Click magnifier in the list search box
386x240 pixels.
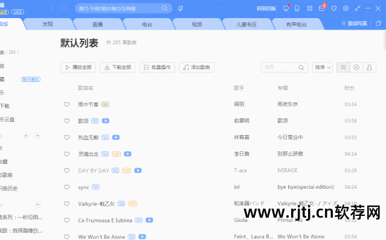(301, 68)
